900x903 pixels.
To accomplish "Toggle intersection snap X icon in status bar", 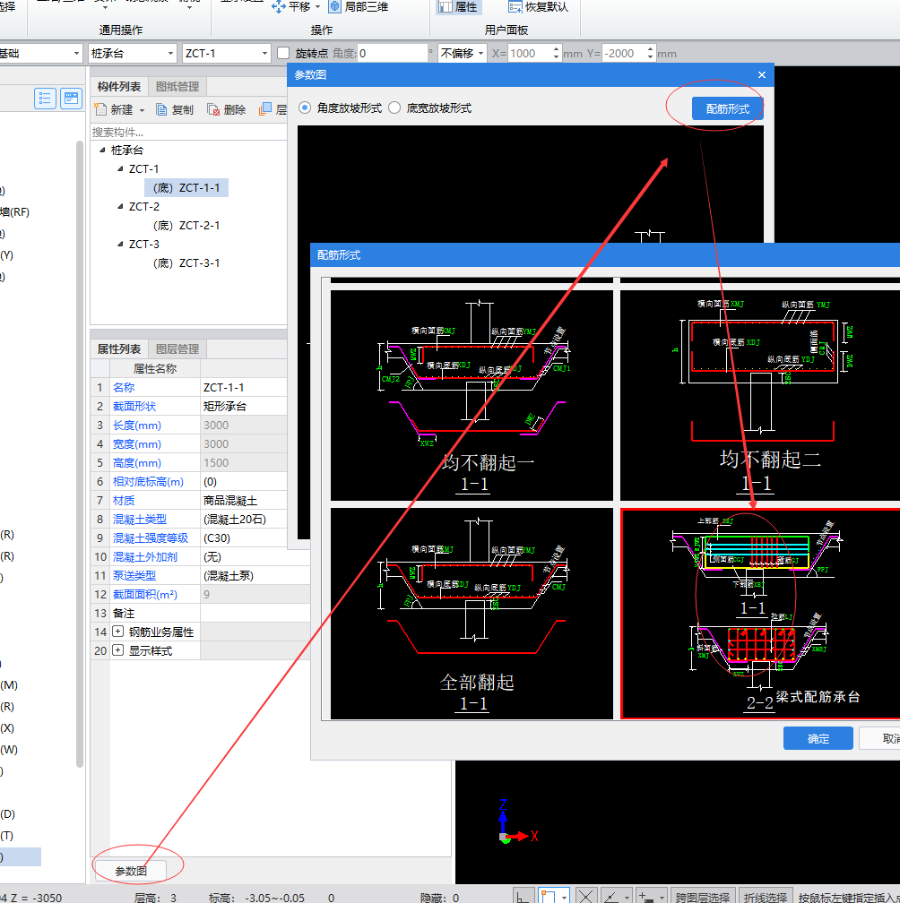I will 585,896.
